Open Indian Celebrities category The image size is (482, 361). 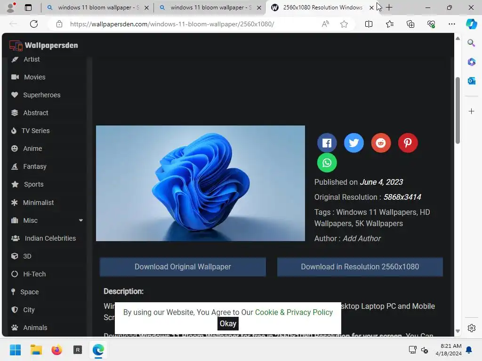(x=43, y=238)
